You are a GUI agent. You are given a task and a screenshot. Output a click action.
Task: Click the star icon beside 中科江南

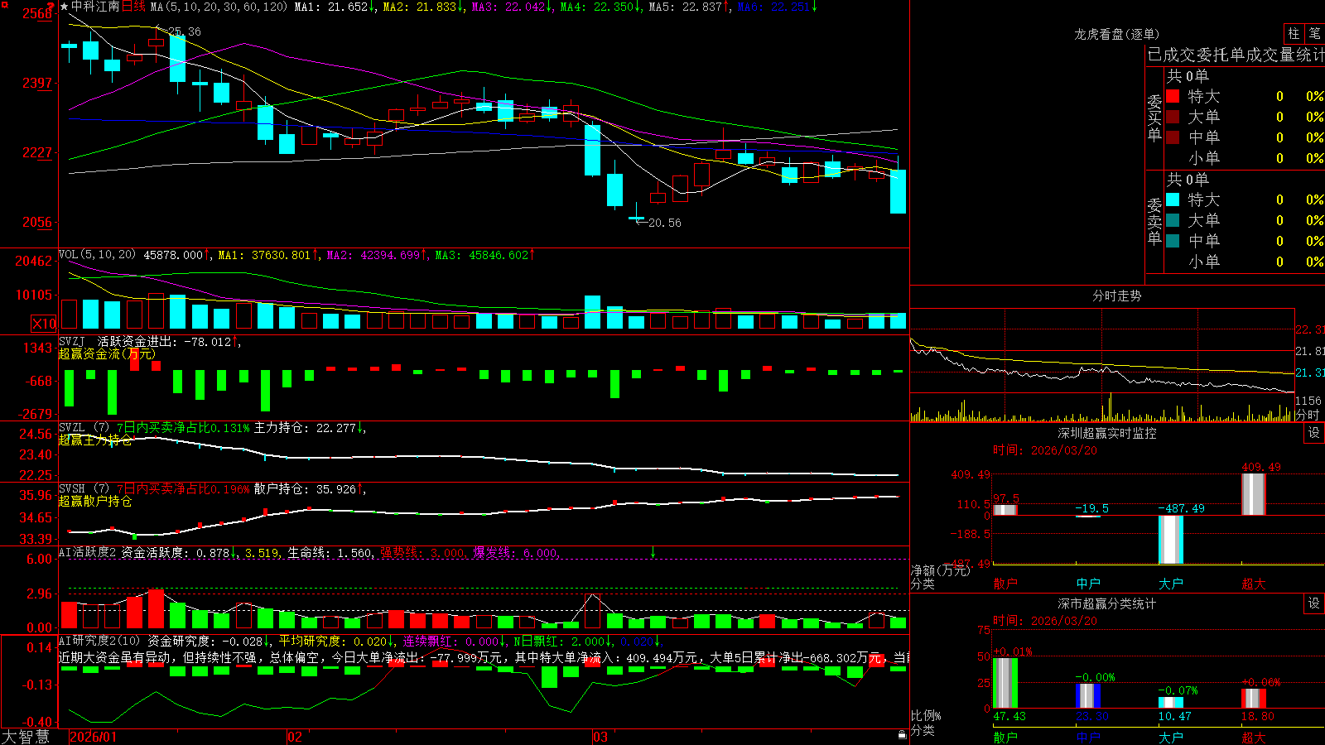tap(64, 7)
